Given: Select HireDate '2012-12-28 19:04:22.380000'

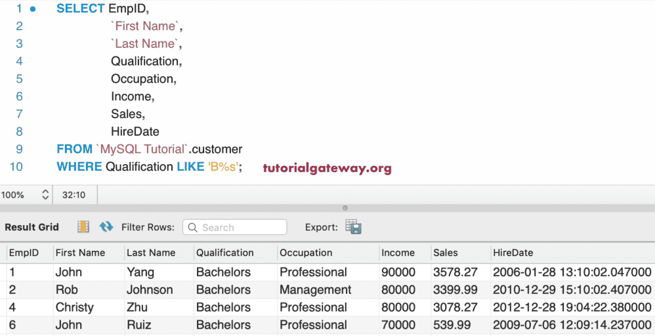Looking at the screenshot, I should (572, 307).
